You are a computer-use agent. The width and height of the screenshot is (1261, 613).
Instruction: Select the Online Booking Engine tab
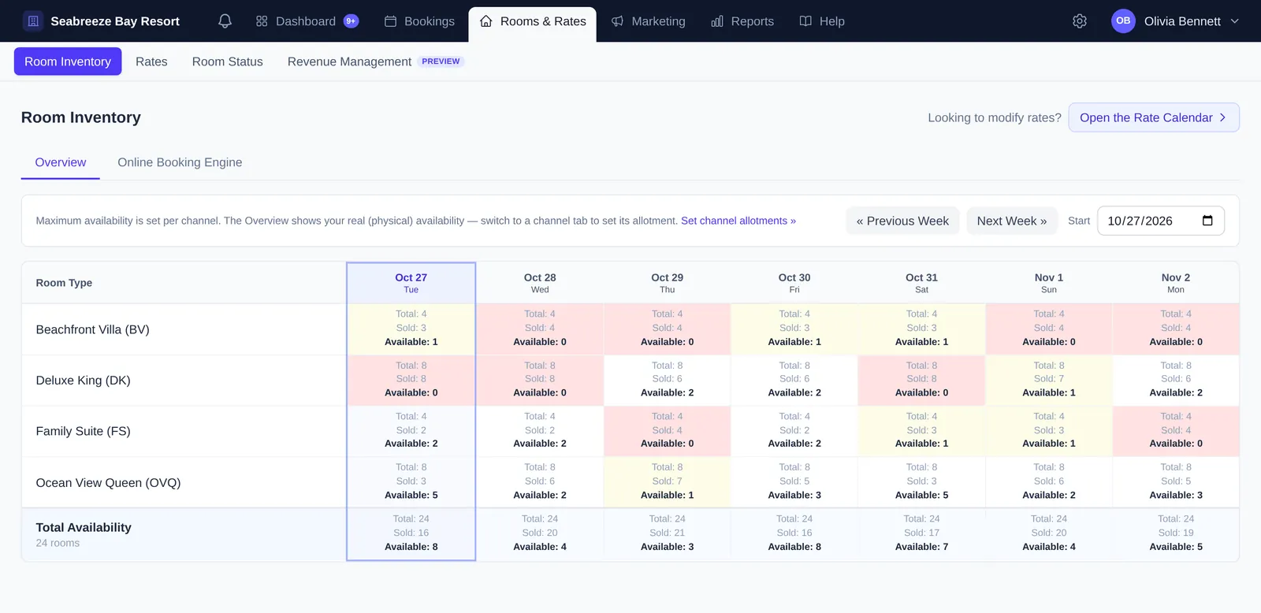tap(180, 162)
